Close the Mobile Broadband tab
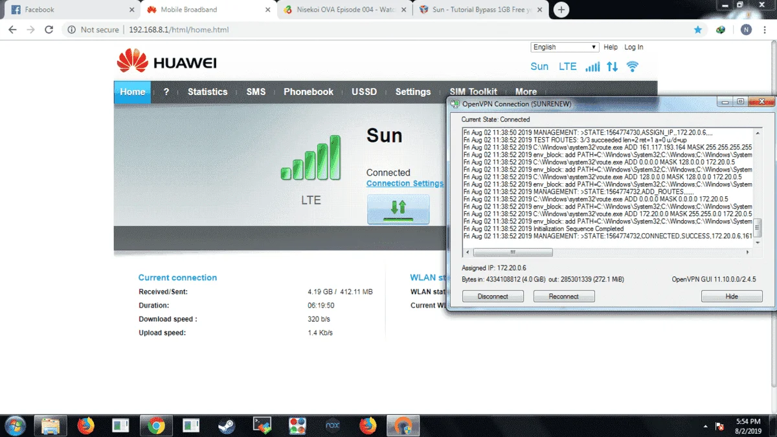Screen dimensions: 777x437 pos(268,10)
